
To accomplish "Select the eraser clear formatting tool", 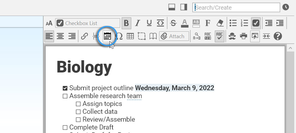I will [x=220, y=23].
